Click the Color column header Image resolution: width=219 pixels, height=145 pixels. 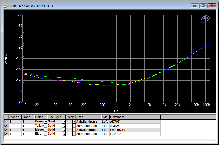tap(41, 117)
